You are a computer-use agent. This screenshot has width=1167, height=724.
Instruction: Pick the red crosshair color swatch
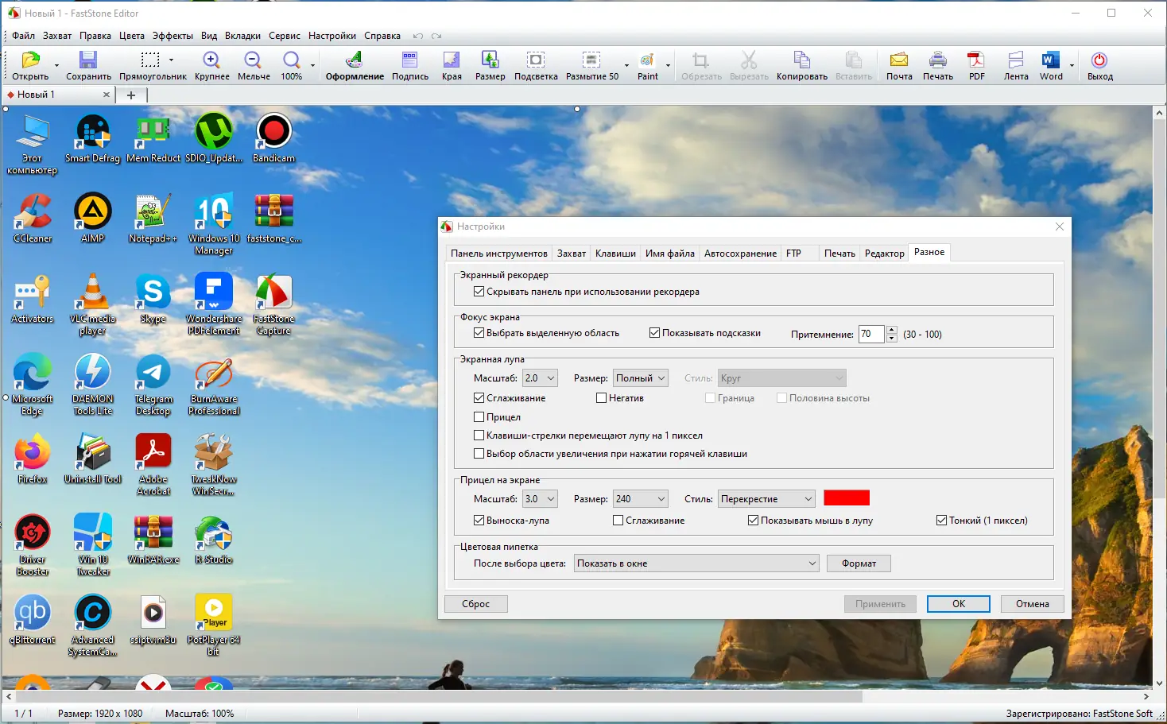point(847,498)
